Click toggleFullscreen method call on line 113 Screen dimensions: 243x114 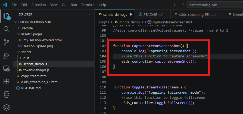172,103
